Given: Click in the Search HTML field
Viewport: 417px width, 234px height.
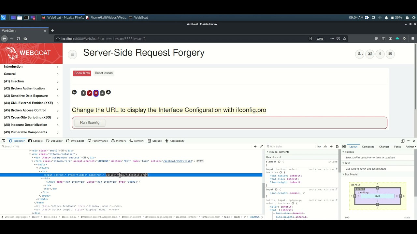Looking at the screenshot, I should point(125,147).
